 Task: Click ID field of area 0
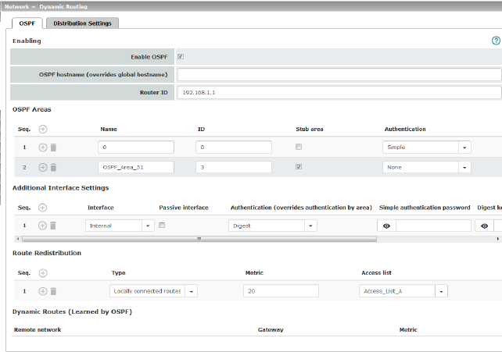(234, 148)
